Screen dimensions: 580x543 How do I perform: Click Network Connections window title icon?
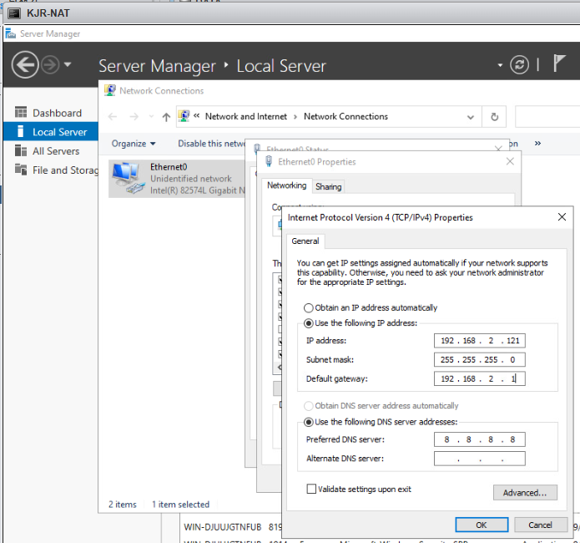pyautogui.click(x=110, y=90)
